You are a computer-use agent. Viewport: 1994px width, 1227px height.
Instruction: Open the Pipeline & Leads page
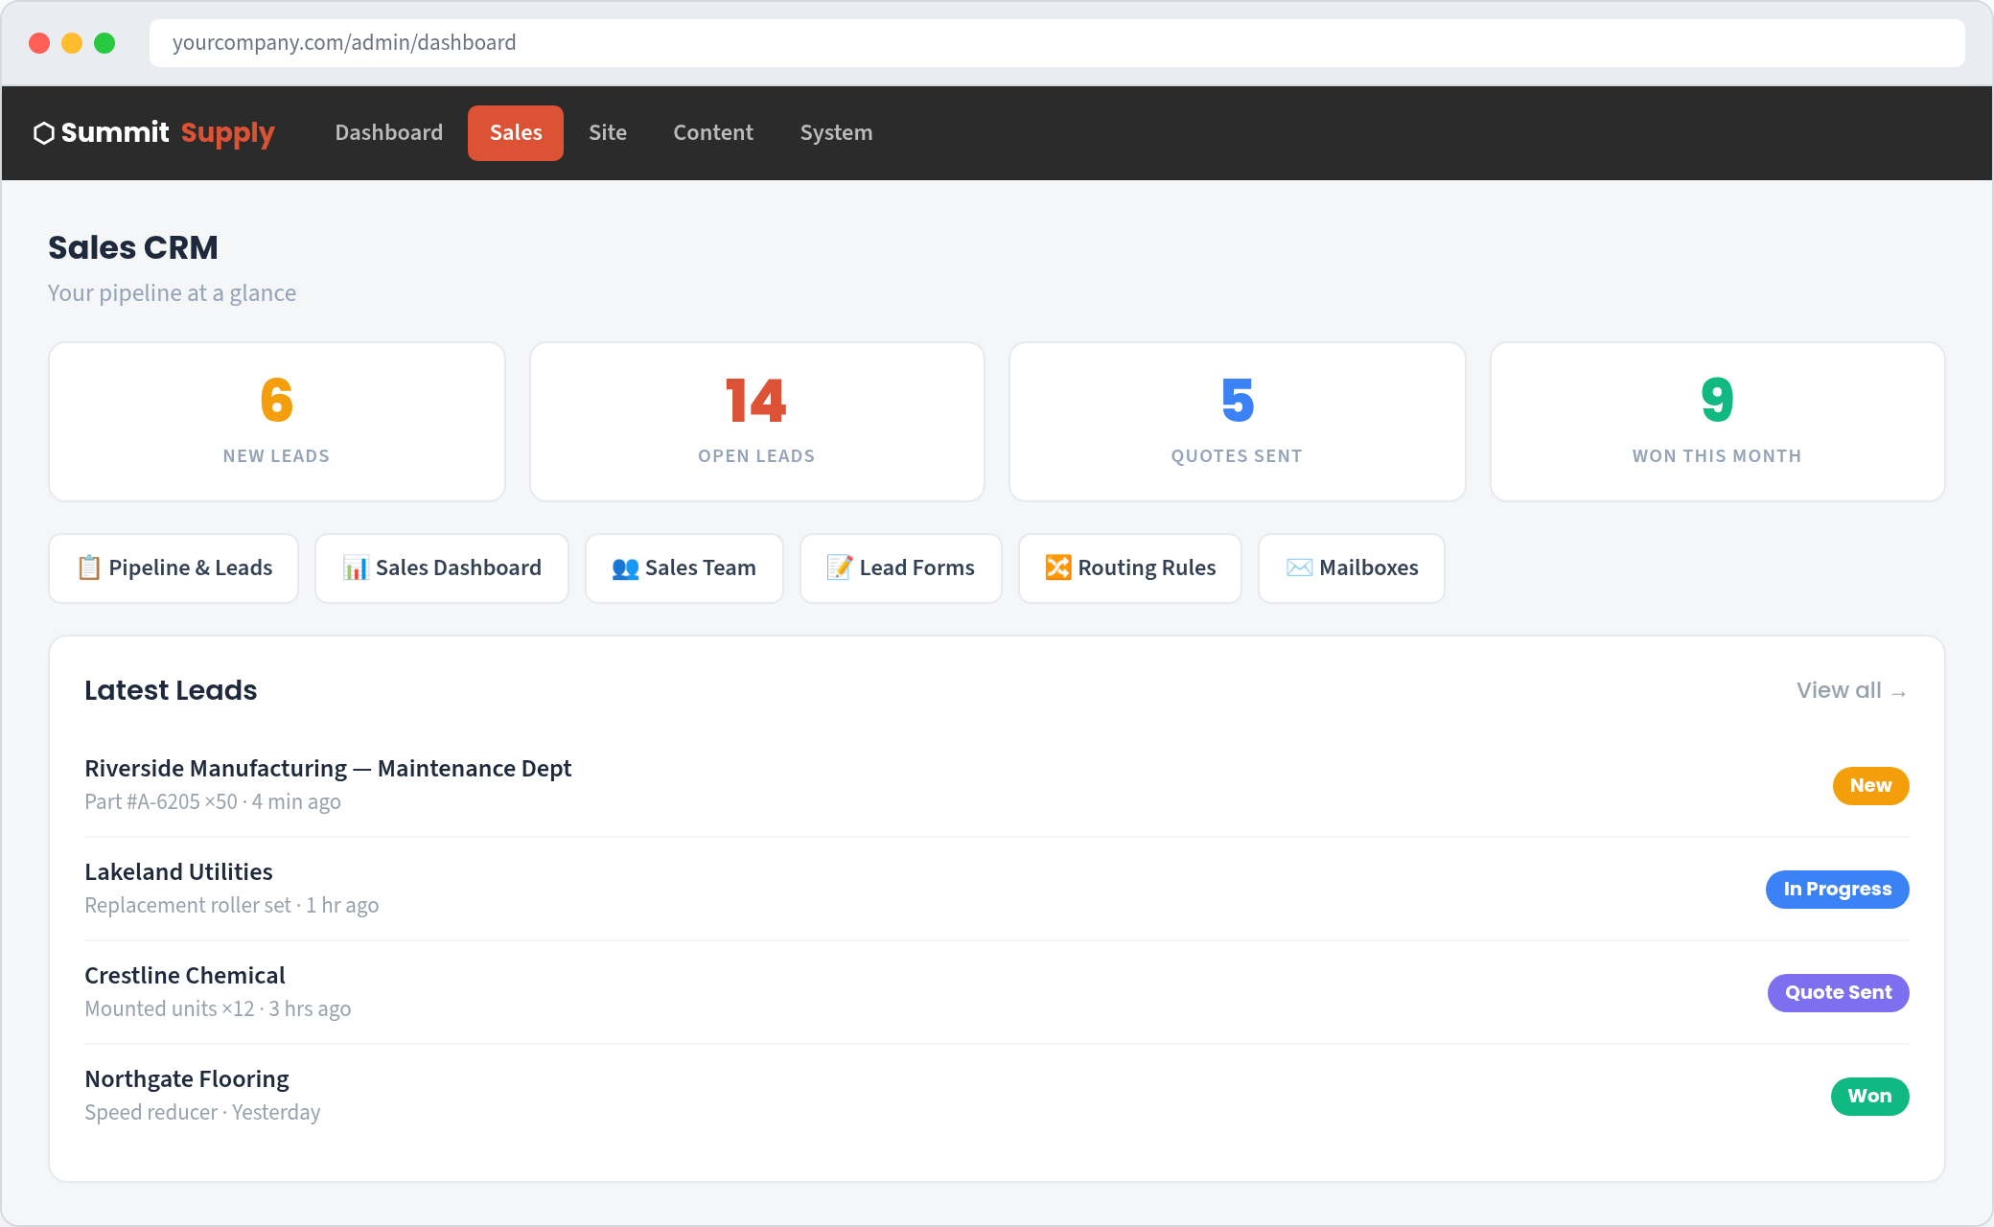coord(174,568)
